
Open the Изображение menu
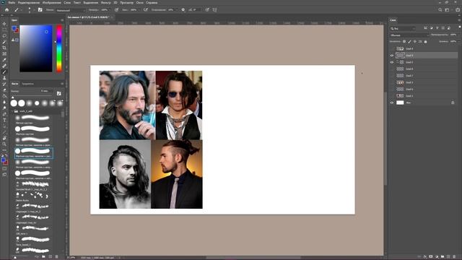[x=51, y=2]
